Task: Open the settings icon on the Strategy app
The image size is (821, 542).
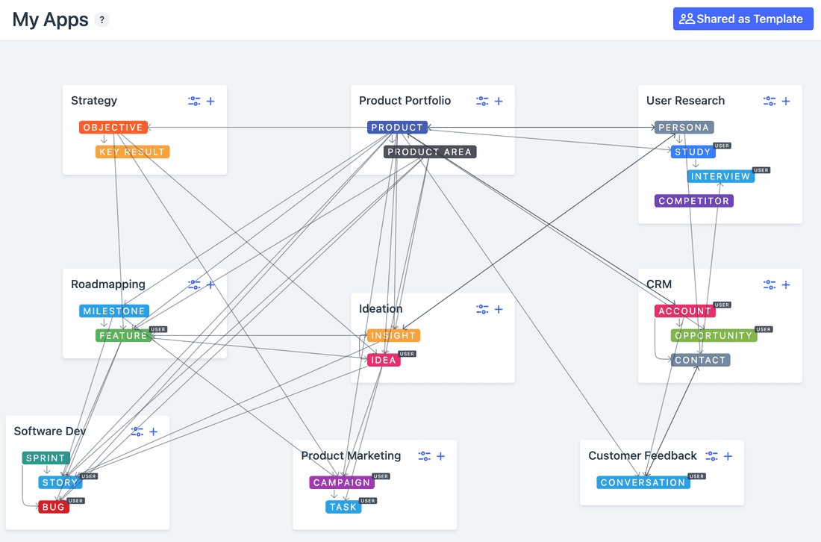Action: [196, 101]
